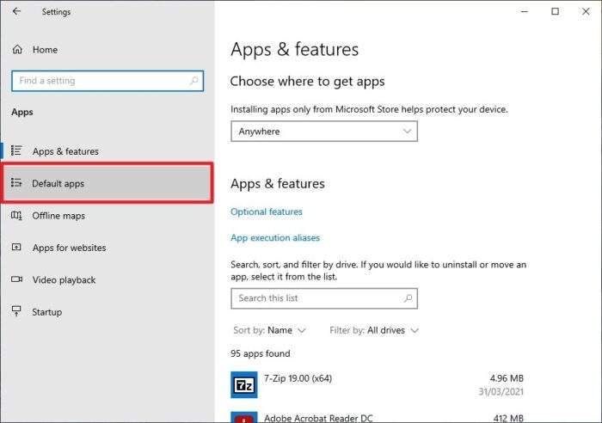Click the 31/03/2021 install date
602x423 pixels.
coord(501,391)
